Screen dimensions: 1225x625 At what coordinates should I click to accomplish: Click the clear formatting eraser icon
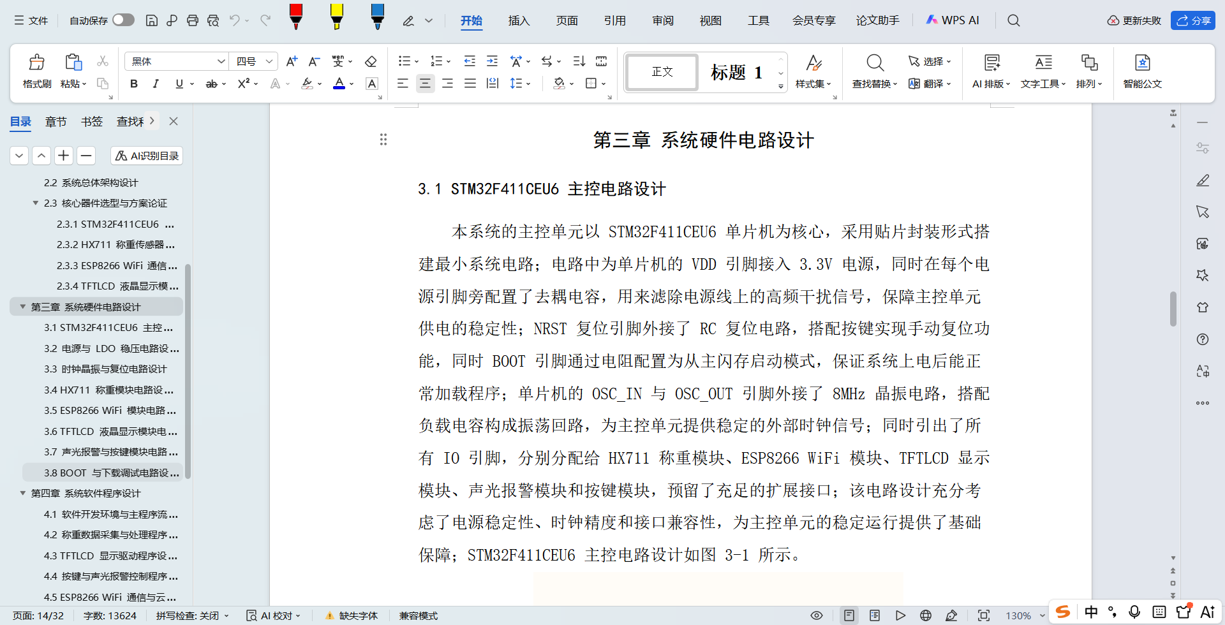pos(371,61)
